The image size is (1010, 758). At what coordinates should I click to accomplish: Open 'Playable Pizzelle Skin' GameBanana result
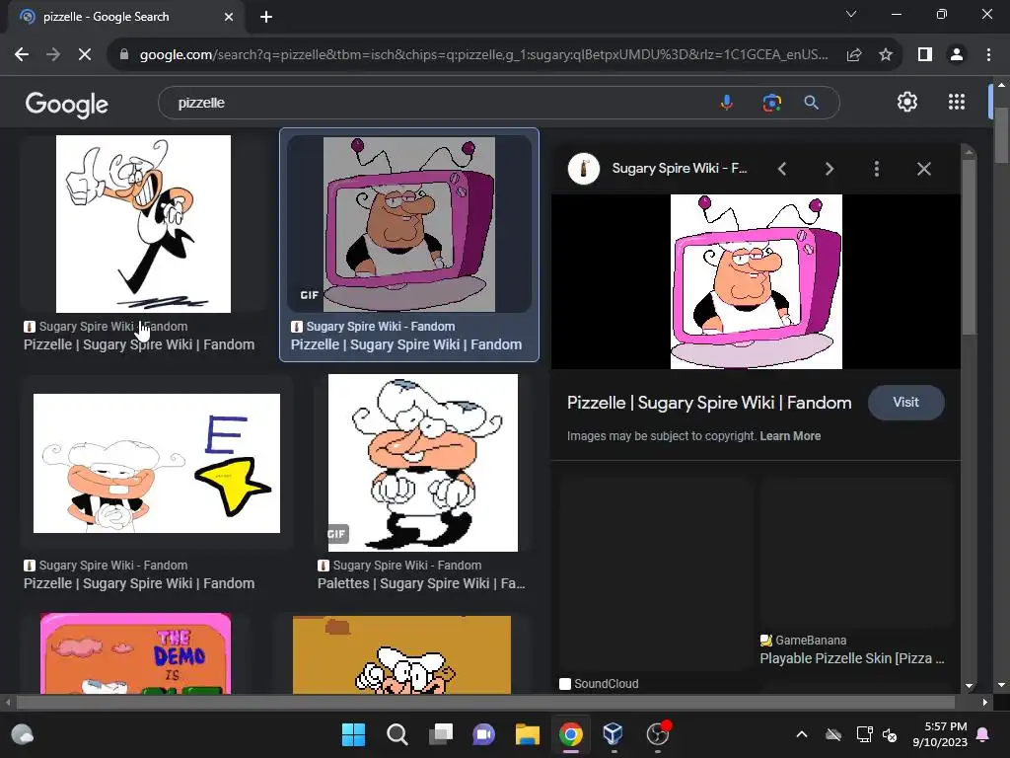(851, 658)
